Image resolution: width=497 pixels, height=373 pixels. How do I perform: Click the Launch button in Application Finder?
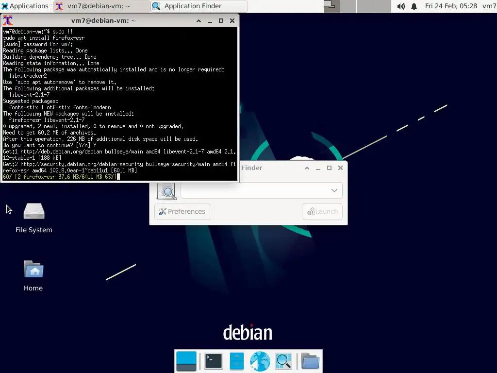(322, 212)
